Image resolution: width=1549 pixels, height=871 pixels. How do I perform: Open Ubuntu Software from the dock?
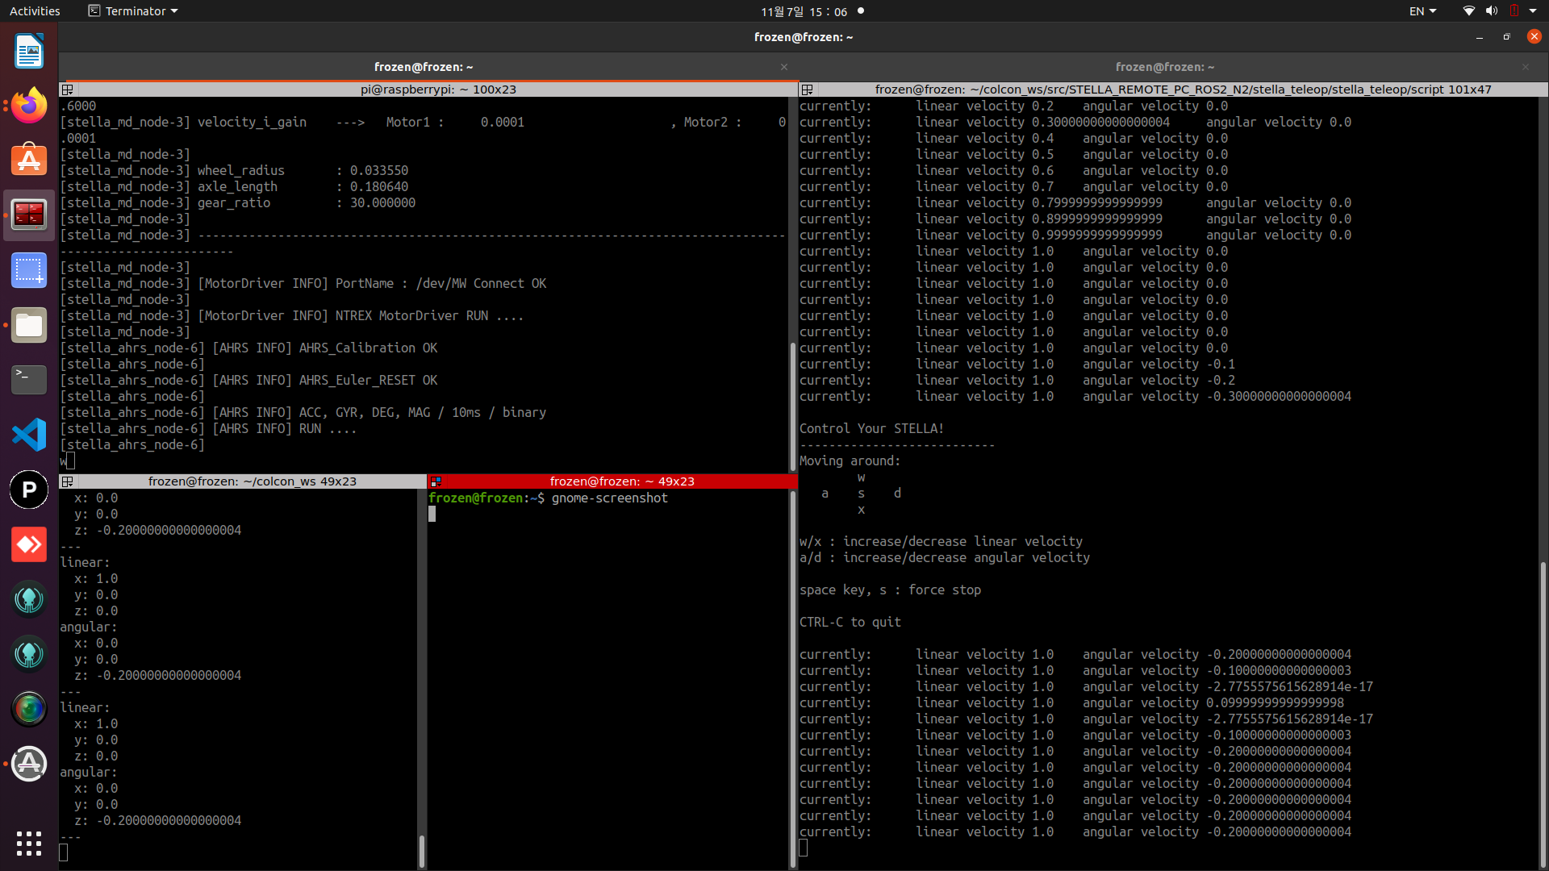pos(29,160)
